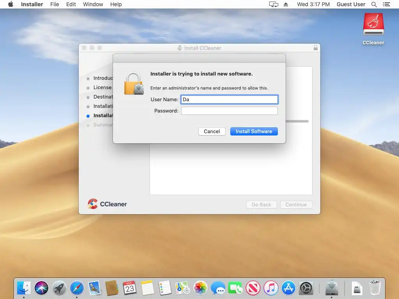This screenshot has width=399, height=299.
Task: Click the Wed 3:17 PM clock
Action: tap(313, 4)
